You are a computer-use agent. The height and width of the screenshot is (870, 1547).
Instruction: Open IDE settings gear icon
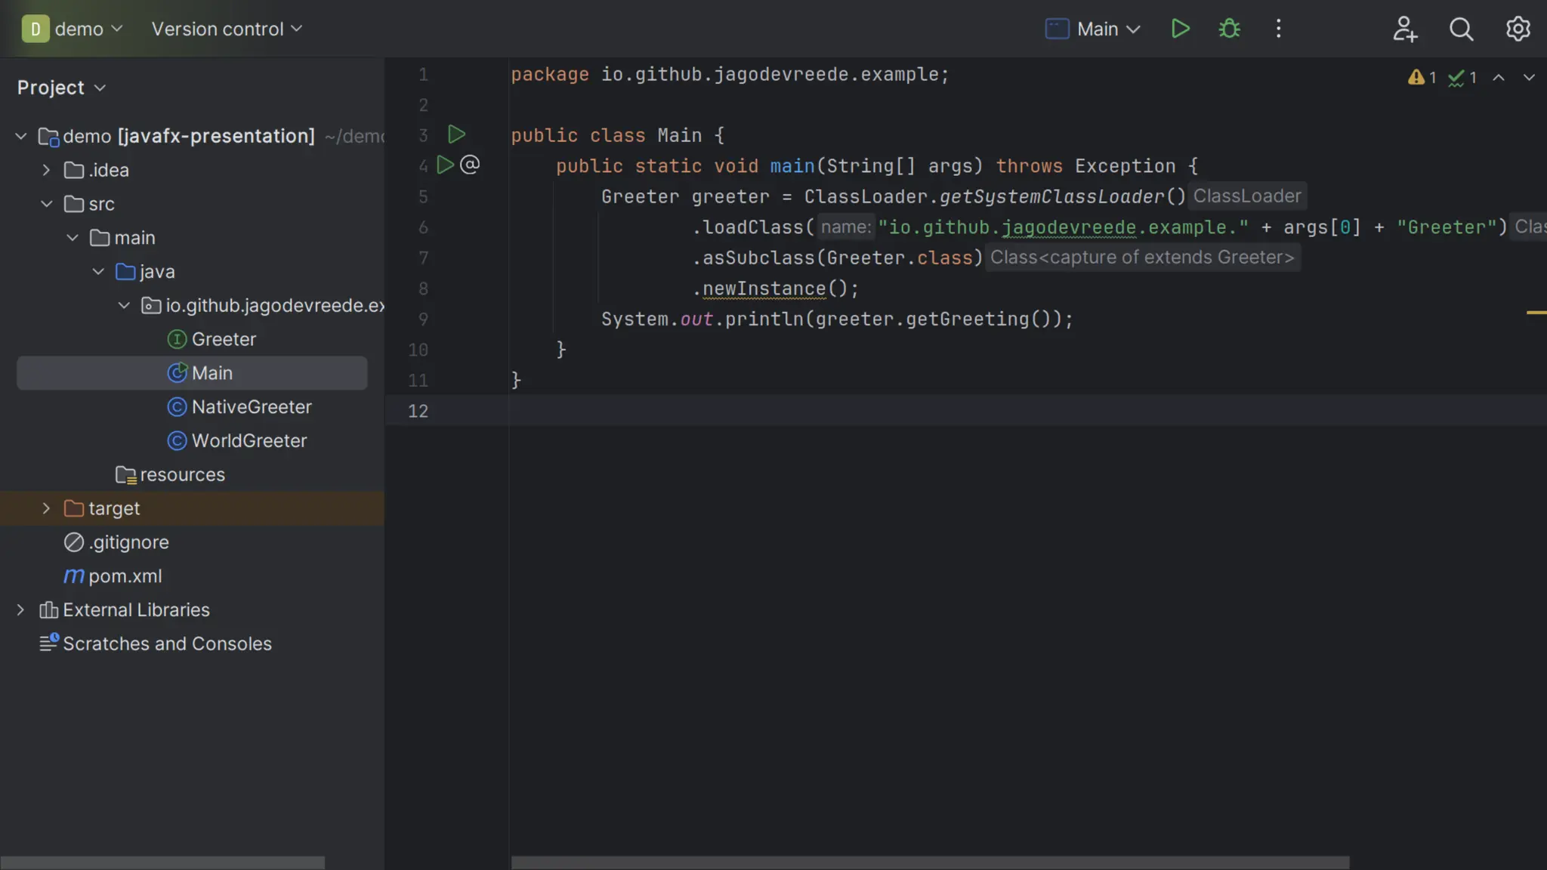1518,29
